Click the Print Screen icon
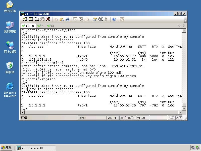Viewport: 201px width, 151px height. (x=75, y=19)
